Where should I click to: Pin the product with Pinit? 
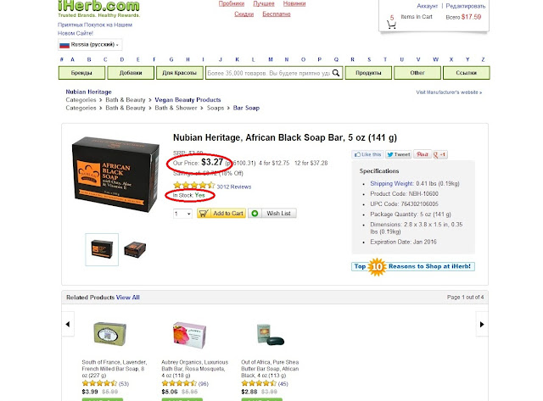click(x=423, y=154)
